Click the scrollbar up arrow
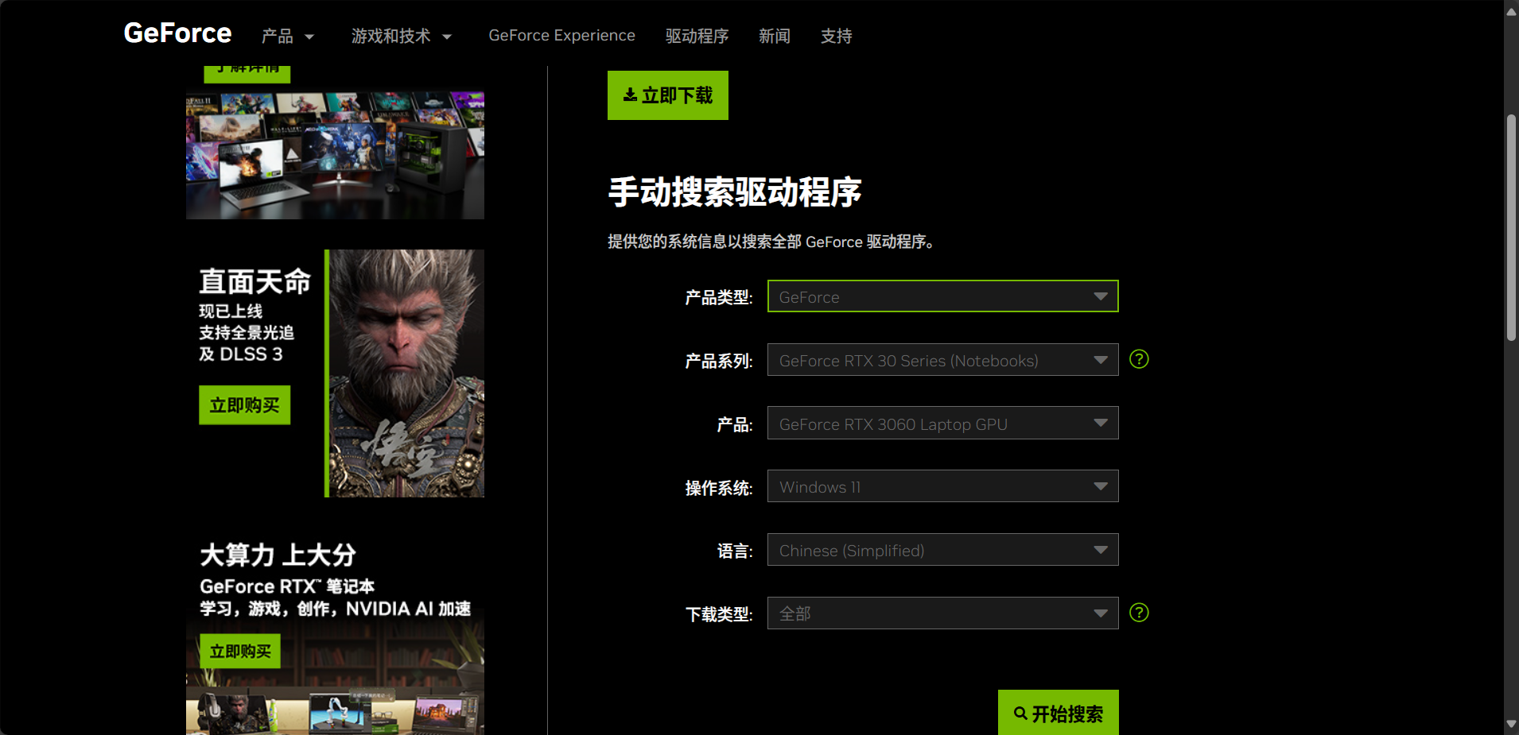 point(1511,11)
